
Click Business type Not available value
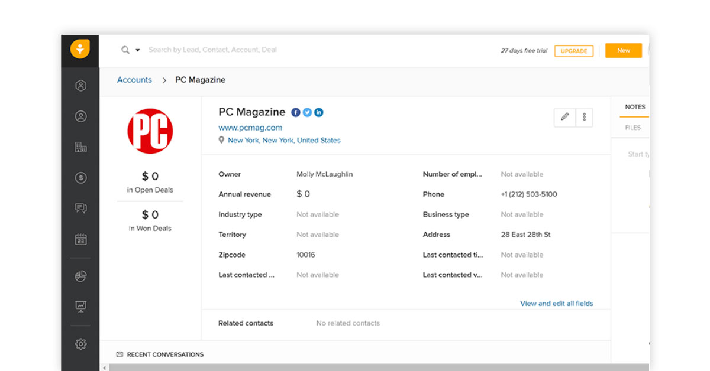pos(522,214)
